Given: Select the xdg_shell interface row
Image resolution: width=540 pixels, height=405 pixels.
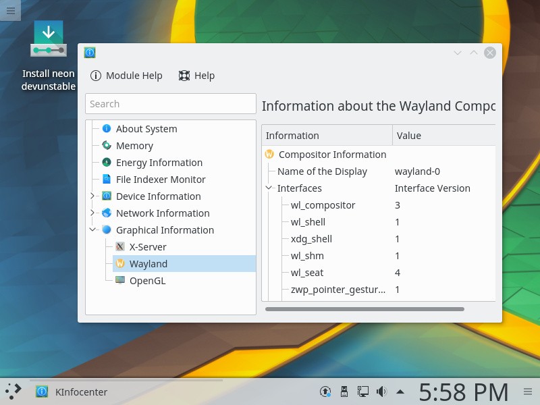Looking at the screenshot, I should point(311,239).
